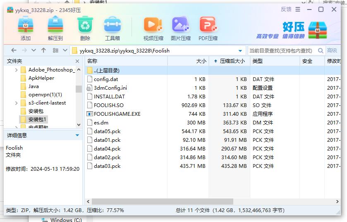Select the data05.pck file
Image resolution: width=347 pixels, height=222 pixels.
(213, 131)
